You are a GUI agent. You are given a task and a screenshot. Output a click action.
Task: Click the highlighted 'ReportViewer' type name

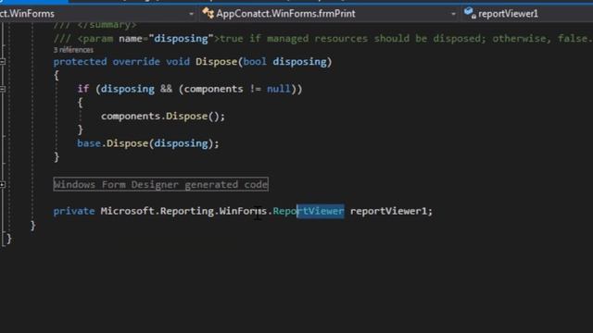309,211
